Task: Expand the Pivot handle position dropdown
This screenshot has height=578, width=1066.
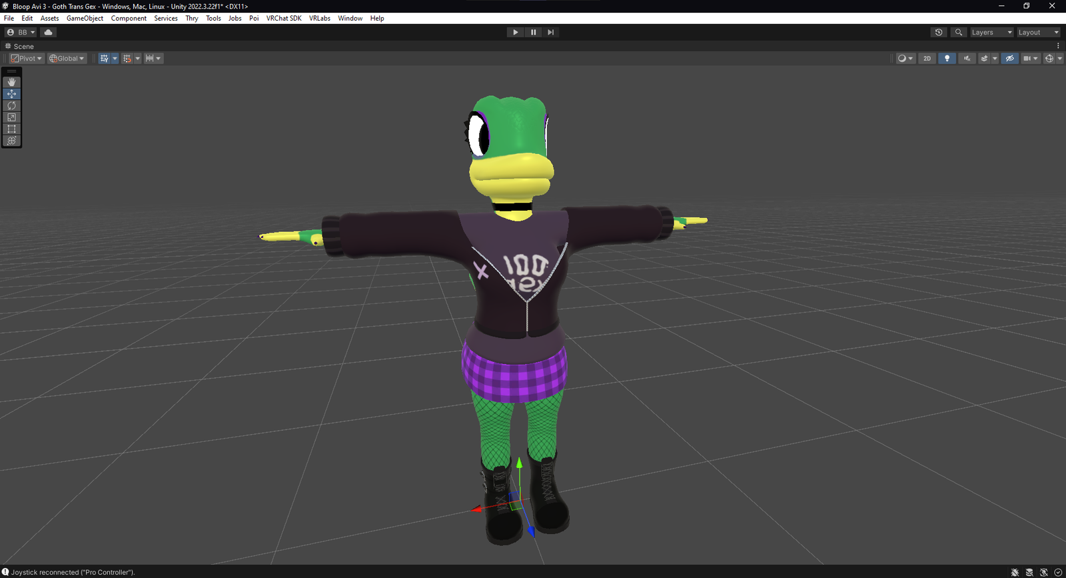Action: (27, 59)
